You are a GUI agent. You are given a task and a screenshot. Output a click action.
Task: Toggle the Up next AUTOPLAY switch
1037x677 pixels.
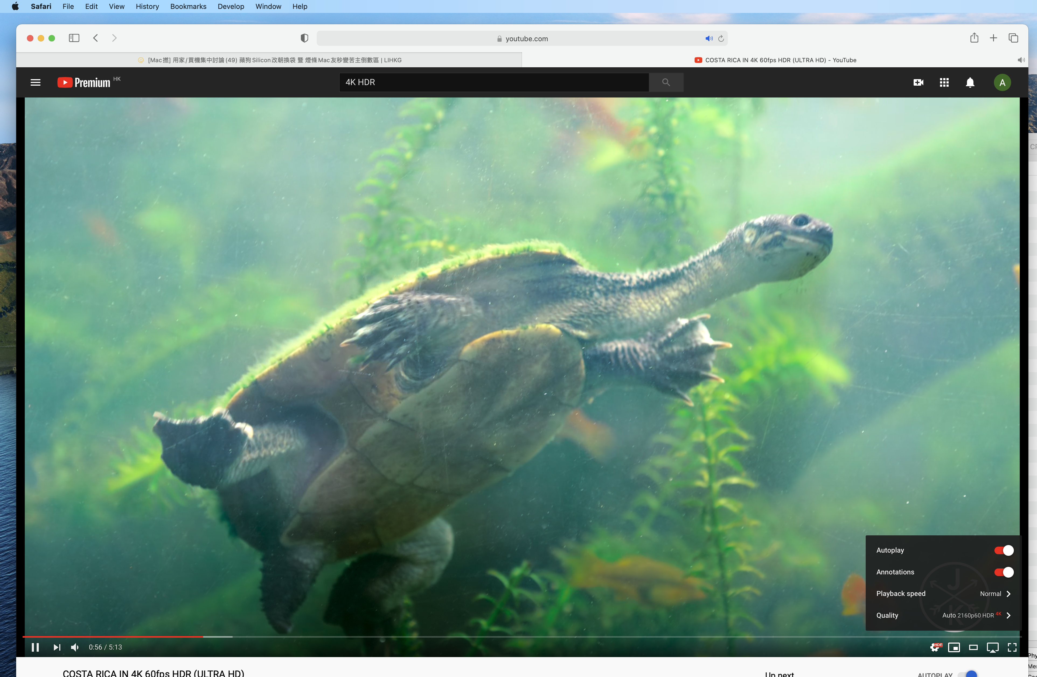point(968,674)
